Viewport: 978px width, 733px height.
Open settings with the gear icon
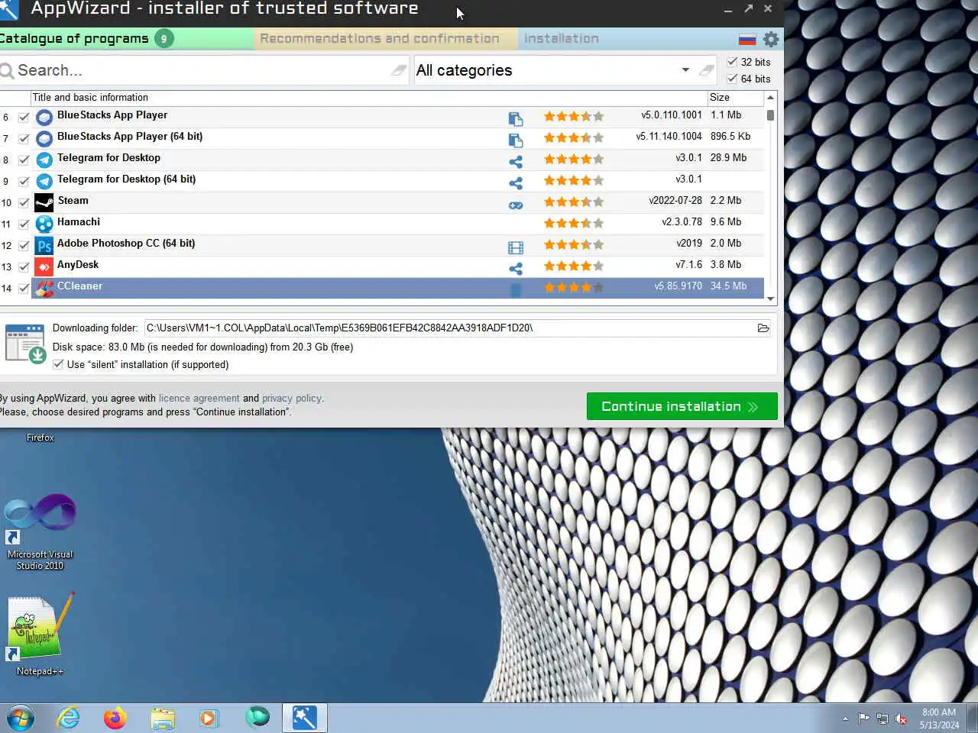coord(771,39)
